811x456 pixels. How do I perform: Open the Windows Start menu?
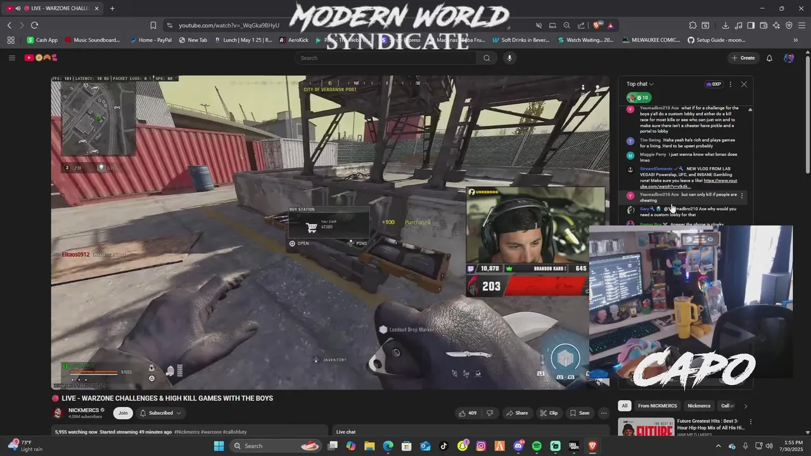click(x=219, y=446)
